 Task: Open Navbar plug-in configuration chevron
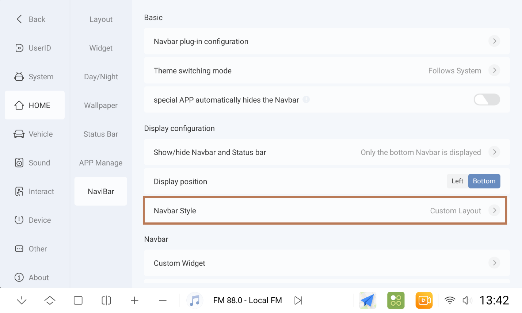tap(494, 41)
